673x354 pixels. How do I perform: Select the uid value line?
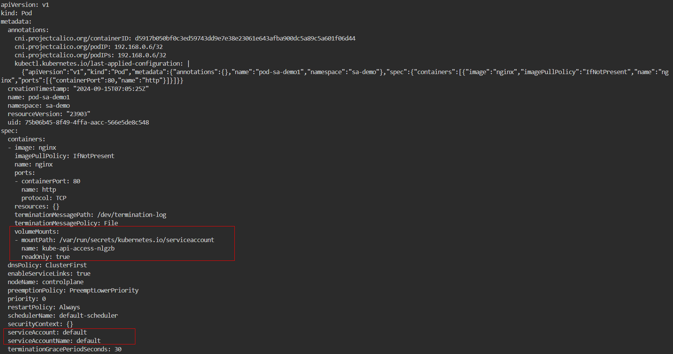tap(78, 123)
